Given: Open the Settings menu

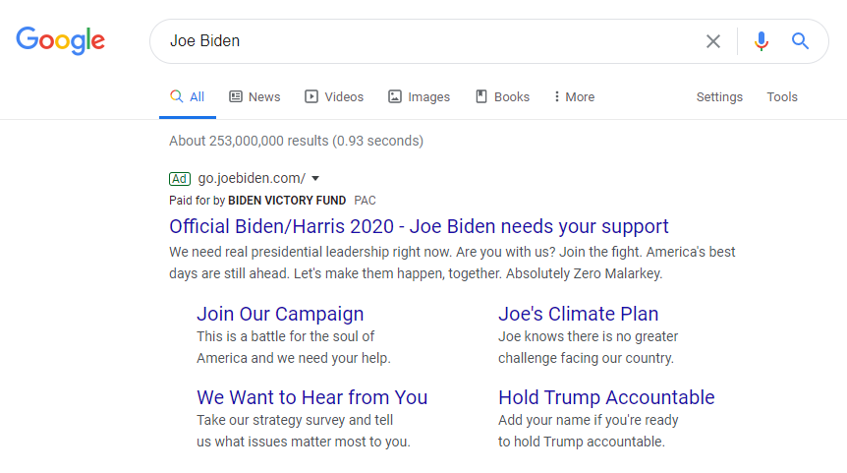Looking at the screenshot, I should (719, 96).
